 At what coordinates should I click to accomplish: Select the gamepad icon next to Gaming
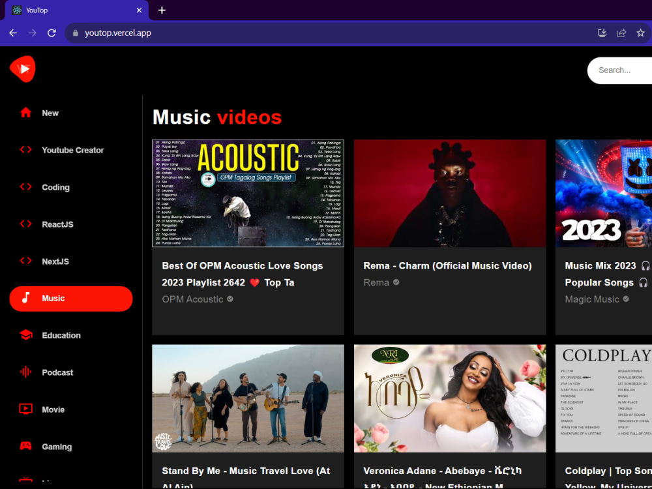tap(25, 447)
